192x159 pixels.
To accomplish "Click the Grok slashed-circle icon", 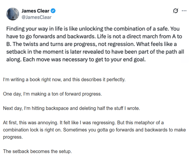I will tap(175, 11).
